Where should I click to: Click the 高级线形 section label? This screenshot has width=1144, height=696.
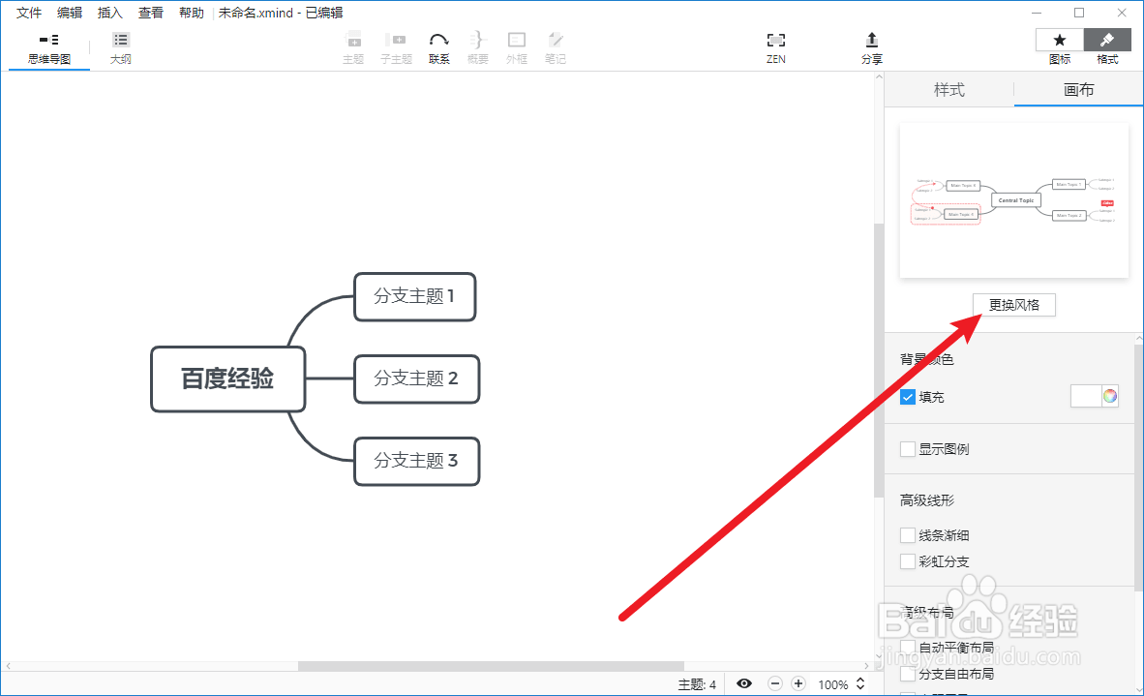pyautogui.click(x=927, y=500)
